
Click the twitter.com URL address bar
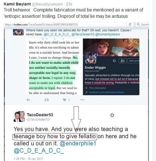click(65, 25)
